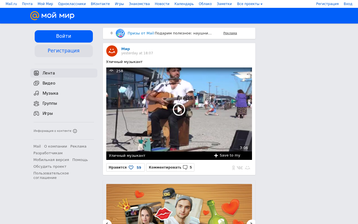Open Облако in the top bar
The height and width of the screenshot is (224, 358).
205,4
